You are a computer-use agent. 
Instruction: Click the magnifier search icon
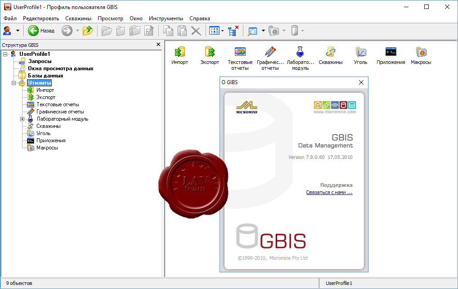[x=252, y=31]
